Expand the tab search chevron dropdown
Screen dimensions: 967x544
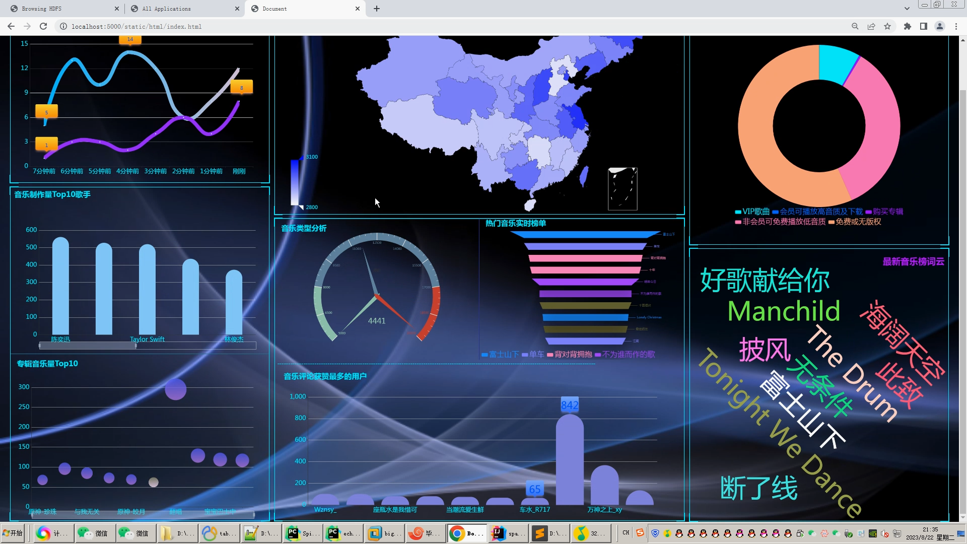907,9
